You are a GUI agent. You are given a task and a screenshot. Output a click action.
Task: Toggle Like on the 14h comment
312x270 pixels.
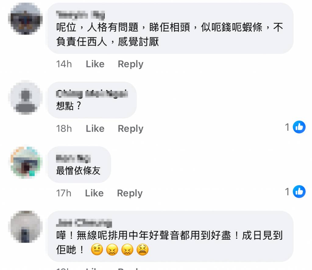tap(95, 64)
